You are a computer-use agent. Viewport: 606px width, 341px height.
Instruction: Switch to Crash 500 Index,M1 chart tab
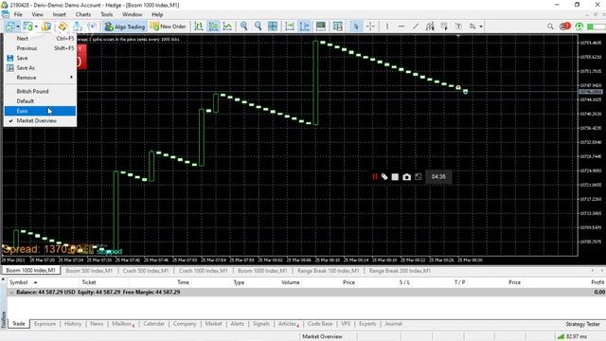(x=146, y=271)
